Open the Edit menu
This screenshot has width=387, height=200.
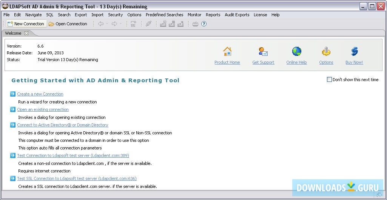coord(17,15)
